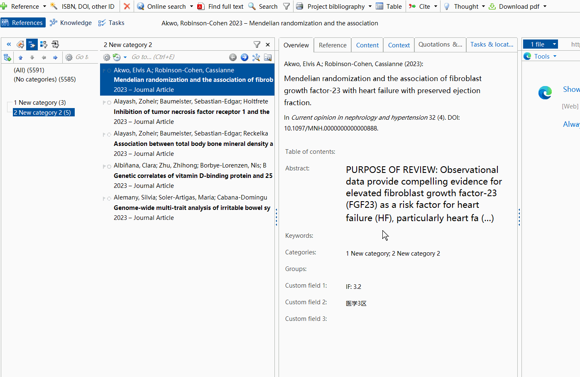
Task: Click the red X delete icon
Action: [127, 6]
